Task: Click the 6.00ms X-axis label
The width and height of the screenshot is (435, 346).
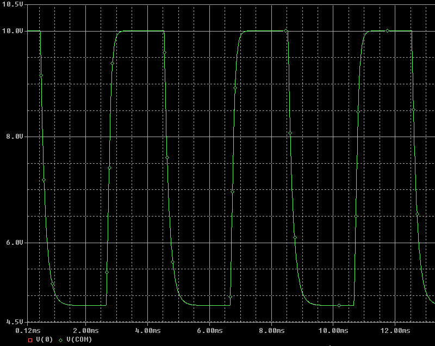Action: pyautogui.click(x=210, y=330)
